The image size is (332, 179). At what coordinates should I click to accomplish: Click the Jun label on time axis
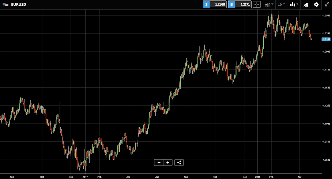[157, 177]
